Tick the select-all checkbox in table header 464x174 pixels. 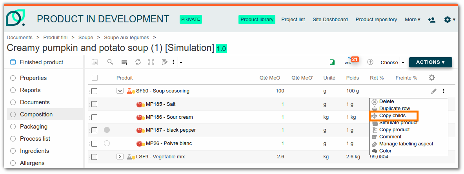click(95, 78)
